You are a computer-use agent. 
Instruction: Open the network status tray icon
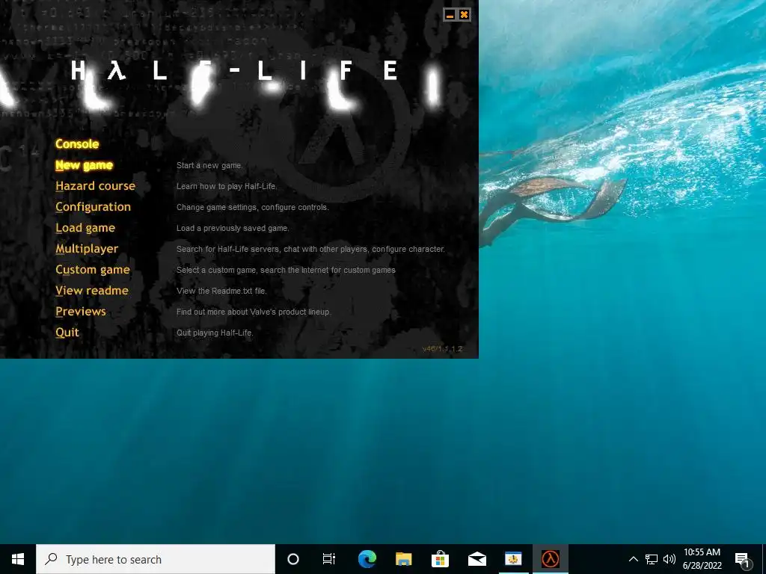point(652,559)
